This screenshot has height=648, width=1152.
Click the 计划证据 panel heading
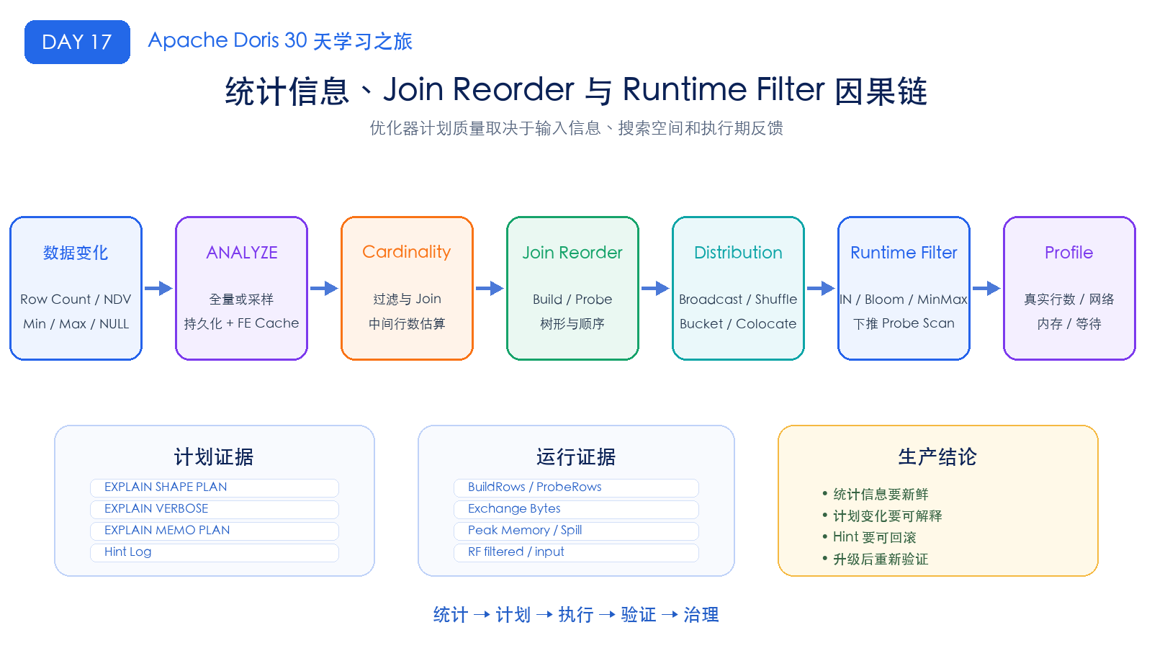pos(214,456)
